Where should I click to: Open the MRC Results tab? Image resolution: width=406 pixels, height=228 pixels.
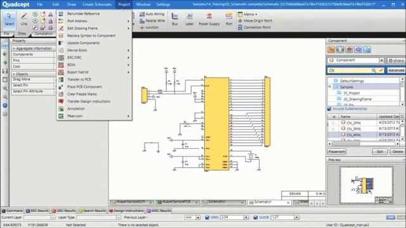click(159, 211)
